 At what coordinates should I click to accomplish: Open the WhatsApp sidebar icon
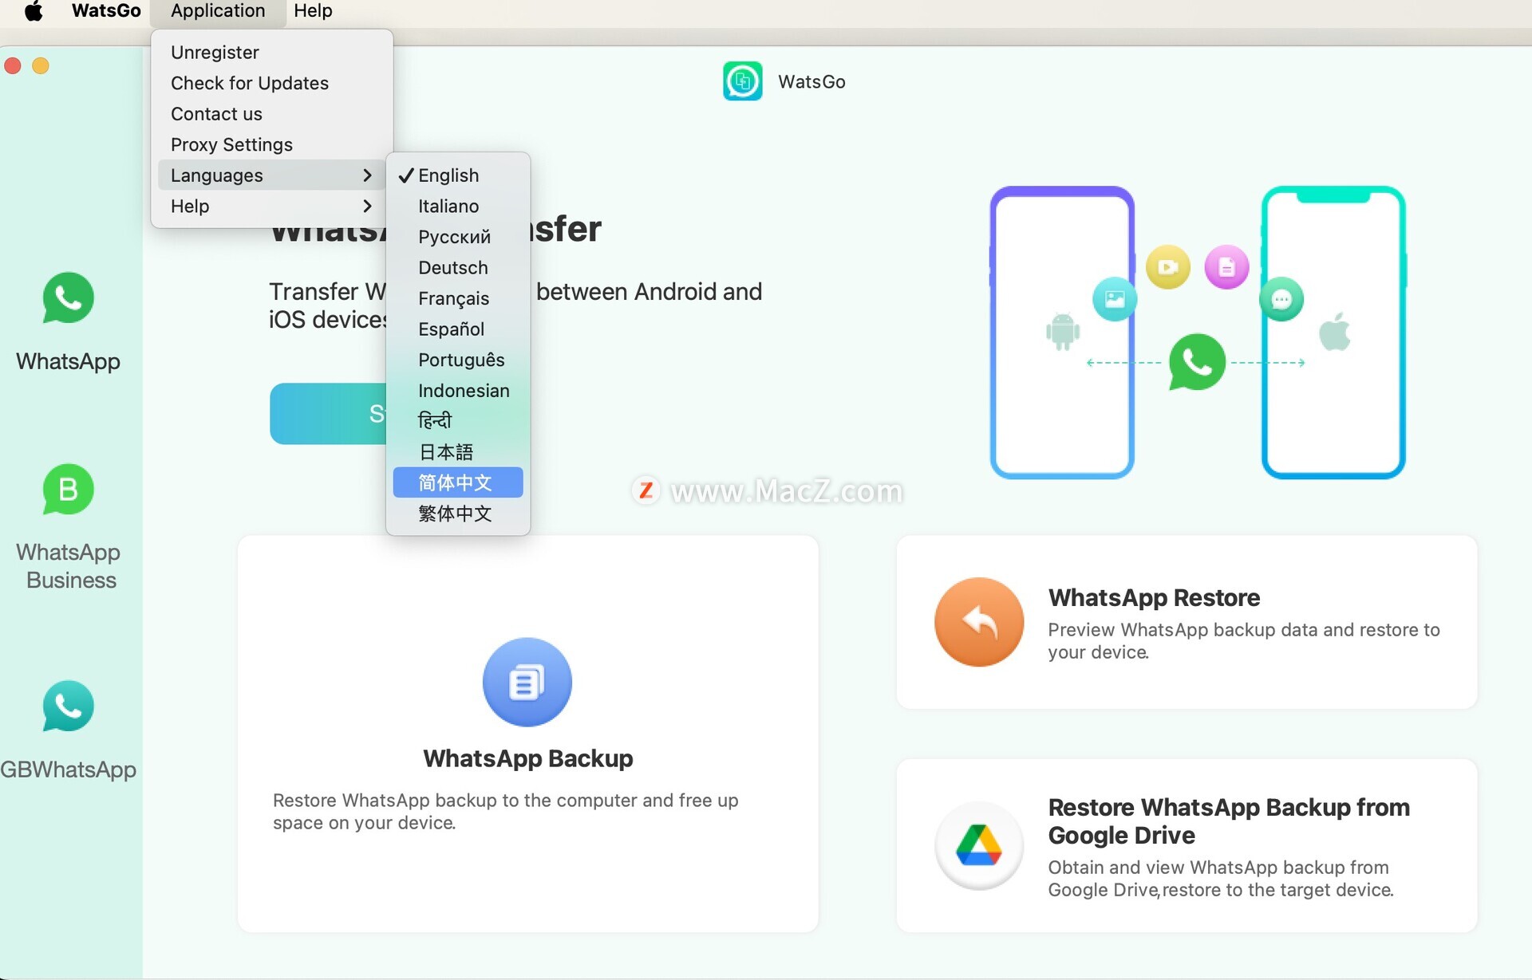(x=68, y=298)
